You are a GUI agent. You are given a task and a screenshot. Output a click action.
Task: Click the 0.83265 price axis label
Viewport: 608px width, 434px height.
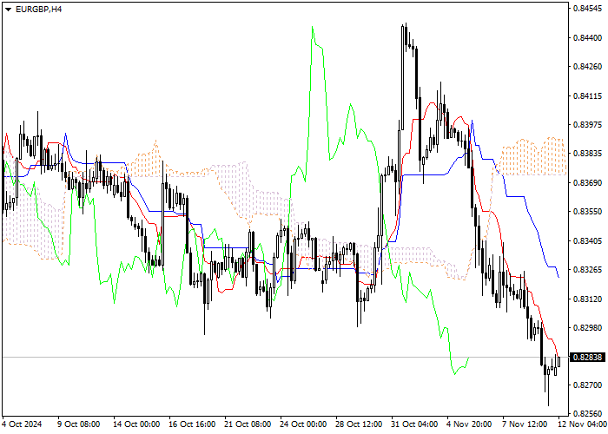(x=587, y=270)
